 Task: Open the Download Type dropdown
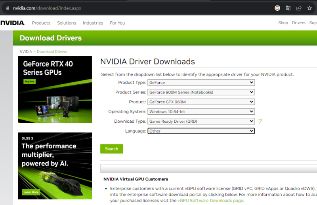pos(201,121)
